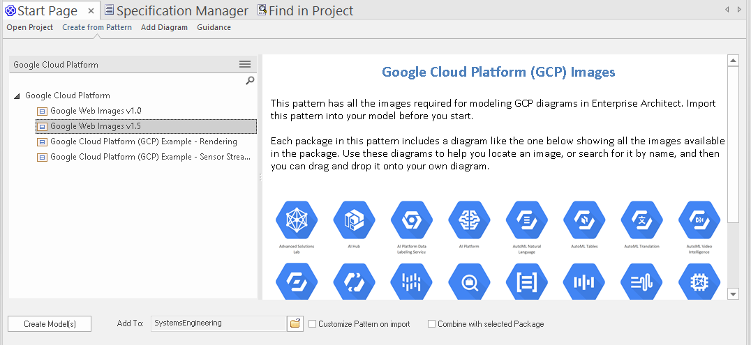
Task: Select the AutoML Video Intelligence icon
Action: 699,220
